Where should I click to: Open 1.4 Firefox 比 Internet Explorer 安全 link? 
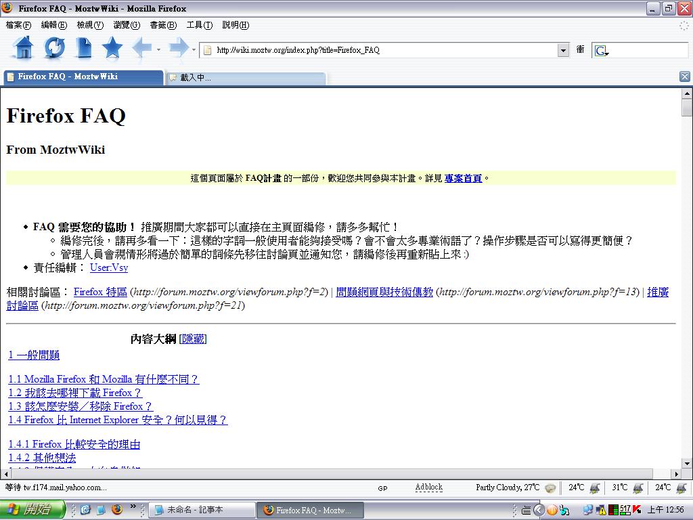pyautogui.click(x=118, y=420)
